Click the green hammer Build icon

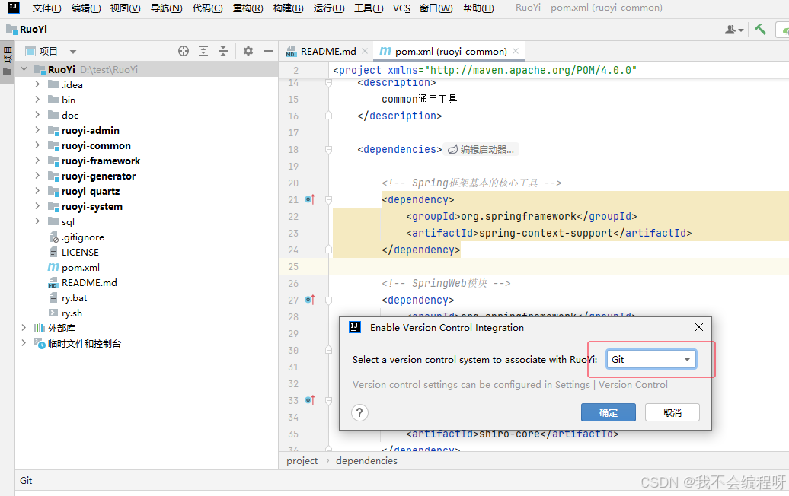point(760,30)
